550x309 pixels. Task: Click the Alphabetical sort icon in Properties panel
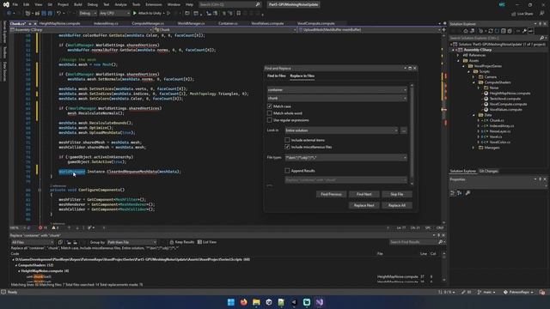point(459,193)
